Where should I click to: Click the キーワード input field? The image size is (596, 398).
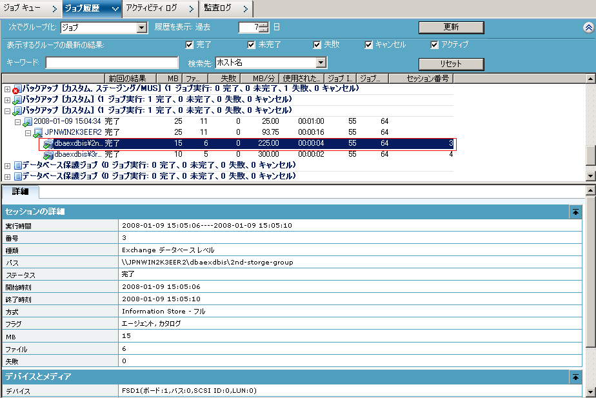click(x=112, y=63)
